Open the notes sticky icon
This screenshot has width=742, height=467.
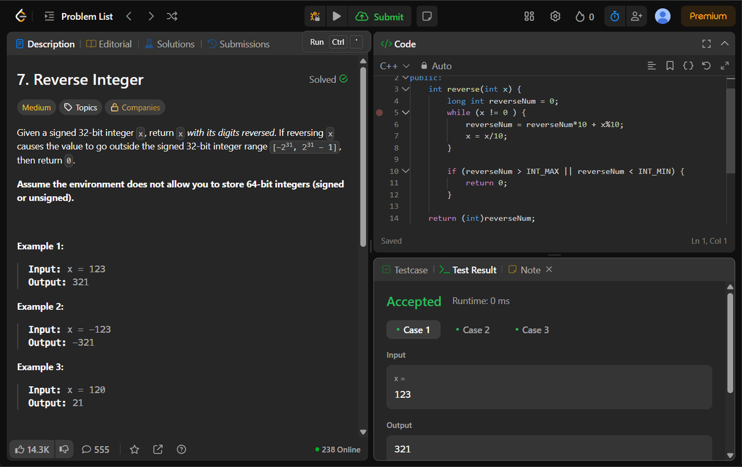(x=427, y=17)
